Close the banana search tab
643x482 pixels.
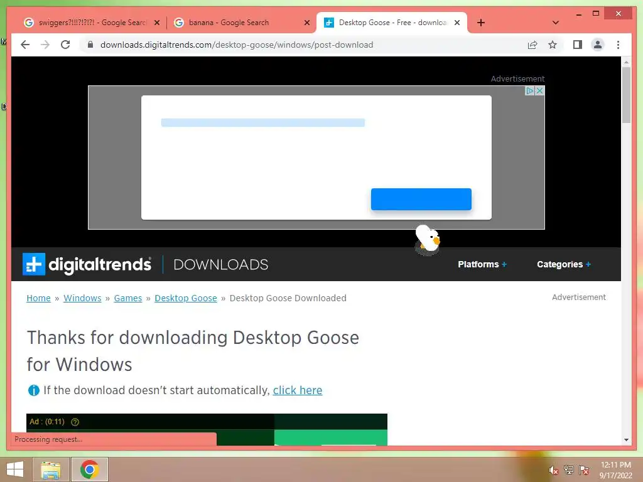click(306, 23)
